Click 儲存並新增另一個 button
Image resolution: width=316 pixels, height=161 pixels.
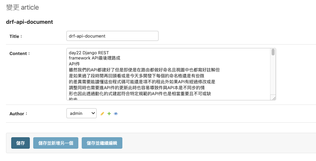(x=56, y=143)
